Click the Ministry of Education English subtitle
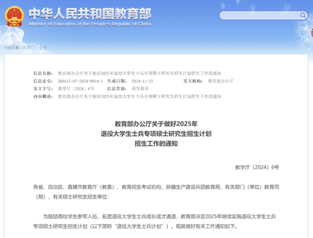The height and width of the screenshot is (238, 313). point(90,24)
